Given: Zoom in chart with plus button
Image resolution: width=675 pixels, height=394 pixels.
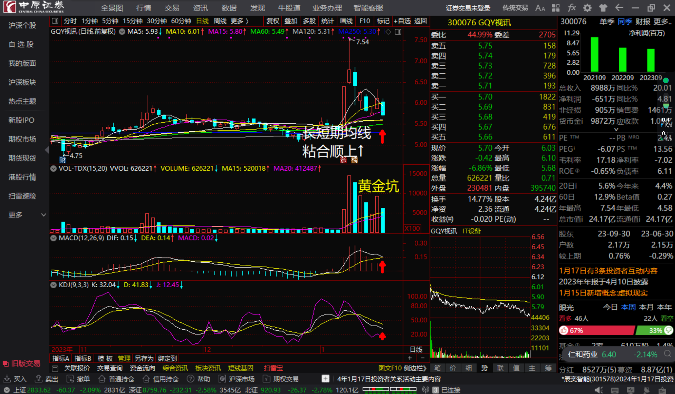Looking at the screenshot, I should pos(410,358).
